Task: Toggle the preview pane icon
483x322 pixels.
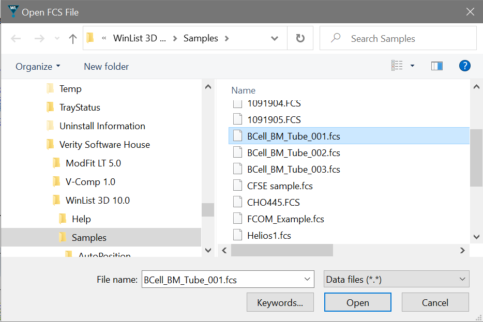Action: 437,66
